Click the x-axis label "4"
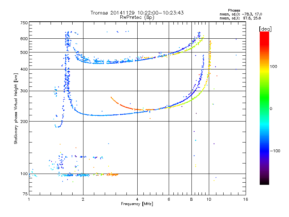The height and width of the screenshot is (217, 289). click(137, 199)
